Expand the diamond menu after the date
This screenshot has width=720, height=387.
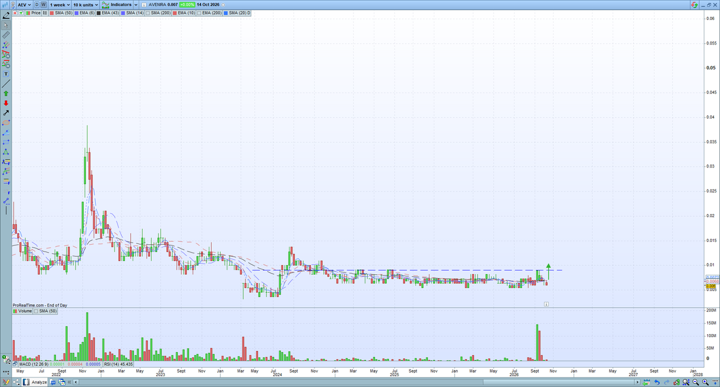click(x=223, y=5)
